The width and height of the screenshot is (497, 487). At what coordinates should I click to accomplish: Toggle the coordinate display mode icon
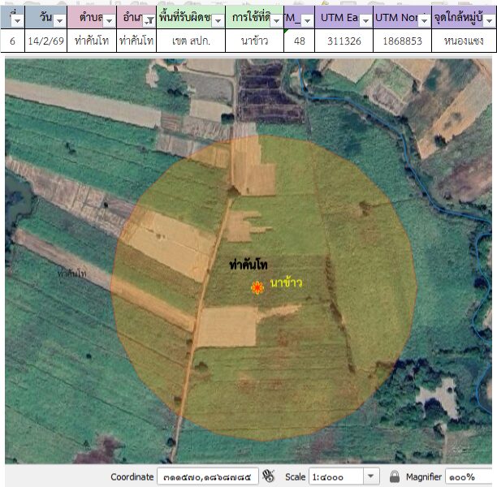(269, 476)
